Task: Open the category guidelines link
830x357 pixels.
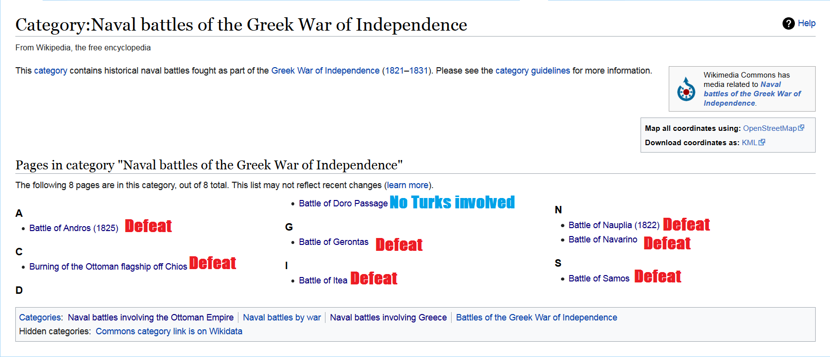Action: 532,71
